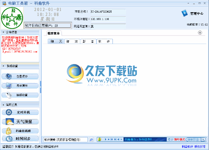Screen dimensions: 209x150
Task: Switch to the 软件 tab
Action: (x=105, y=42)
